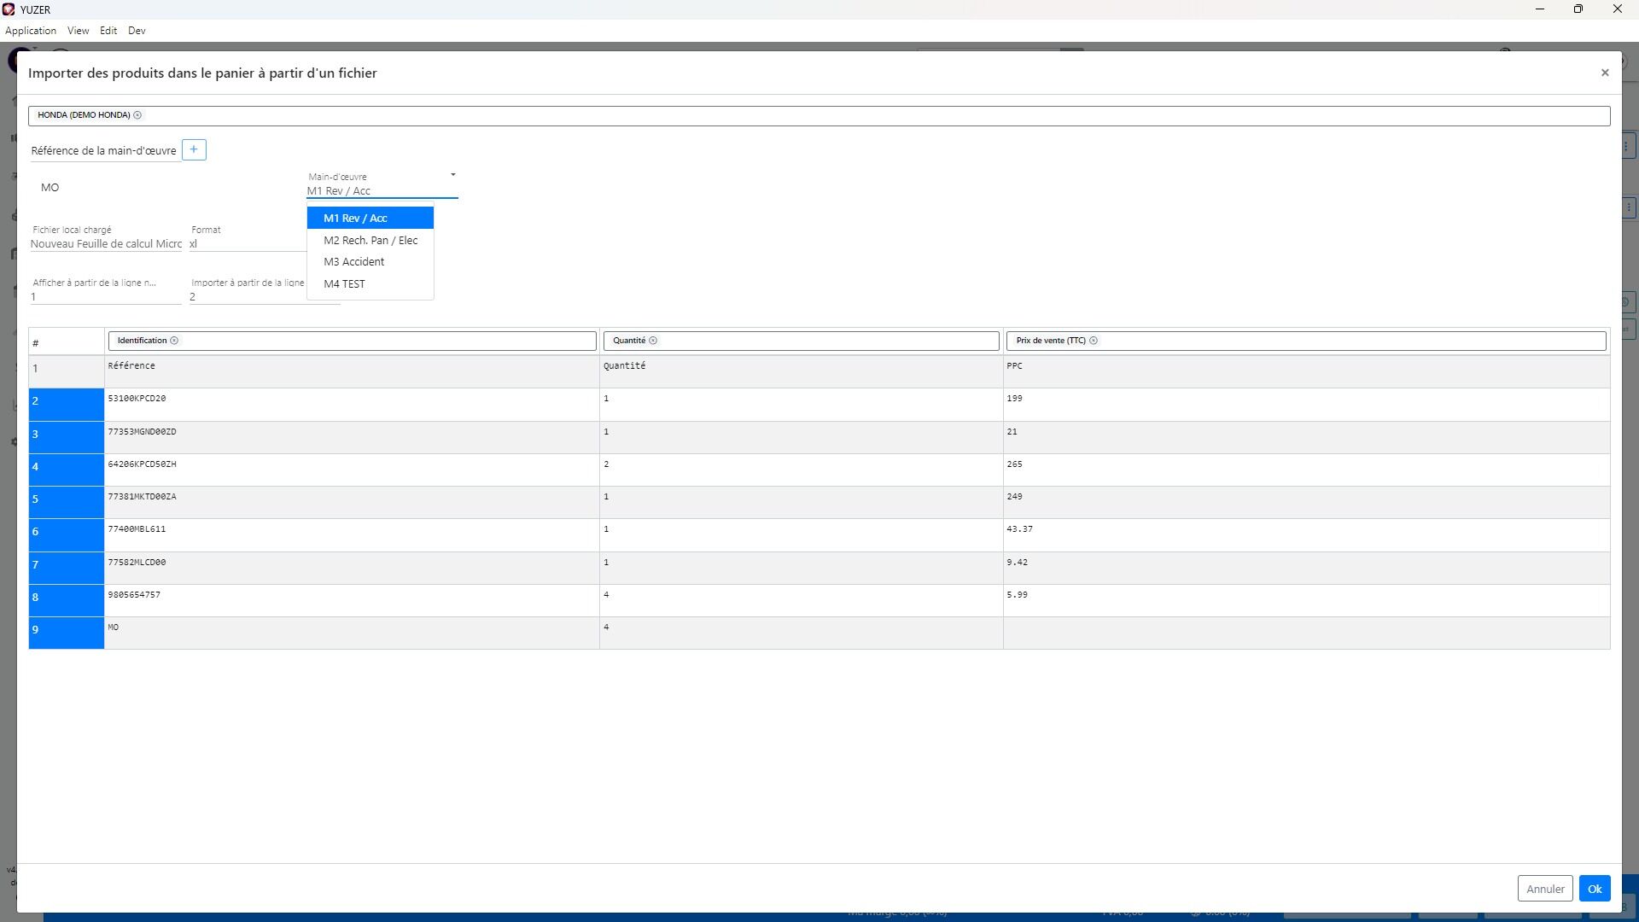The height and width of the screenshot is (922, 1639).
Task: Click the Annuler button
Action: (x=1544, y=889)
